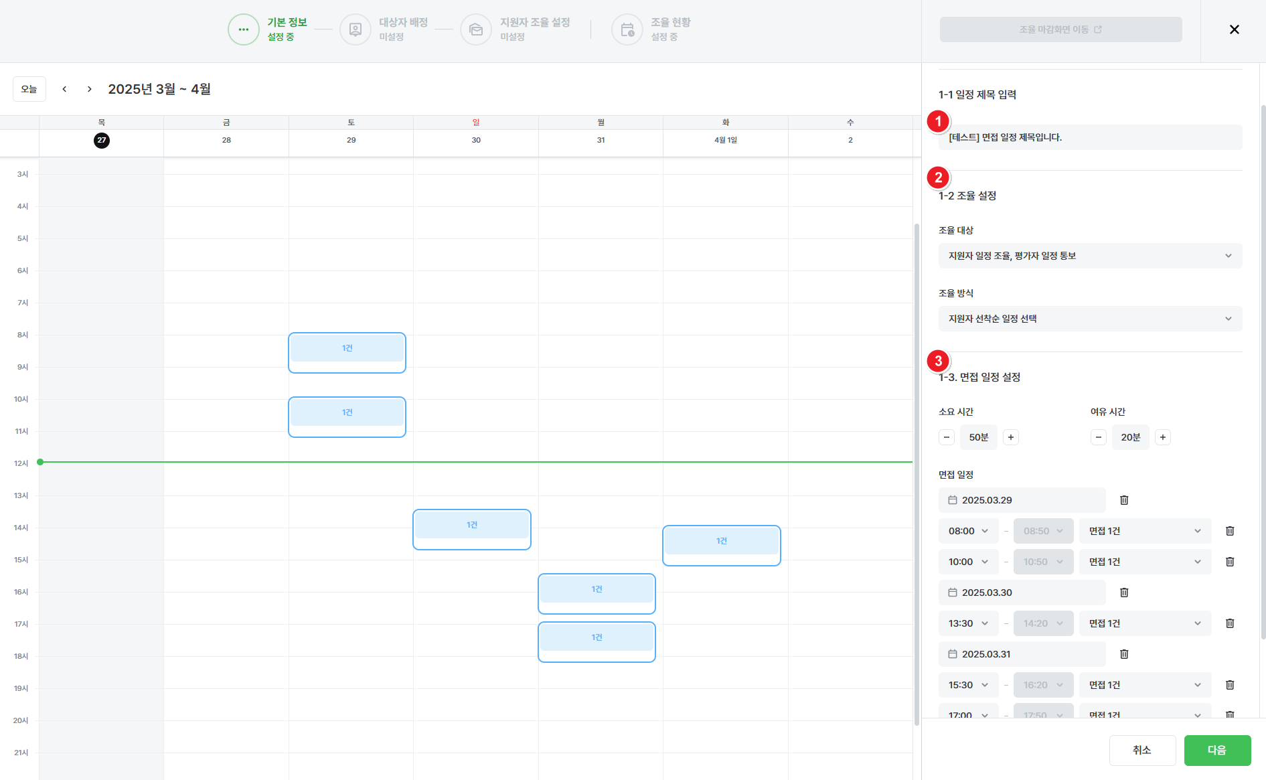This screenshot has width=1266, height=780.
Task: Go to next week in calendar
Action: click(90, 89)
